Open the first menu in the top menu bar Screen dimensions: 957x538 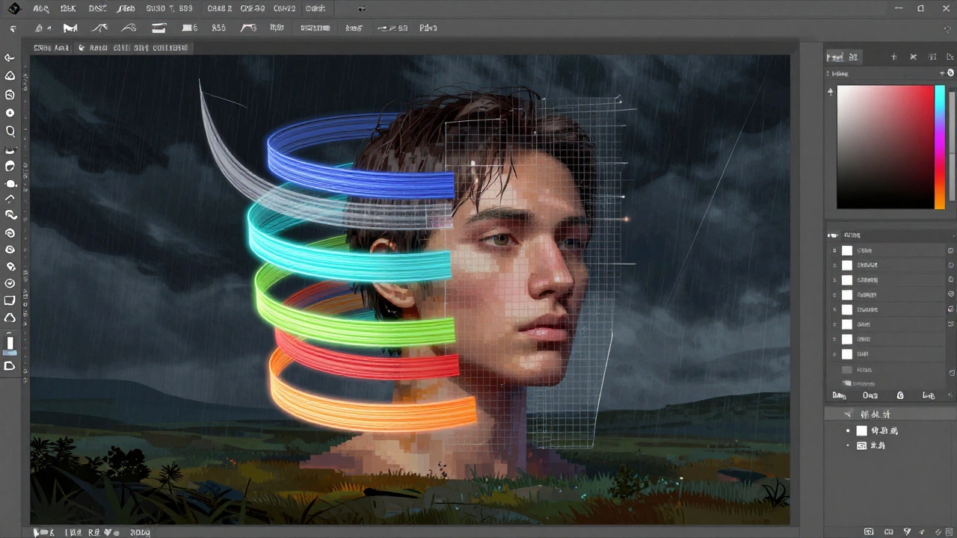click(x=41, y=8)
